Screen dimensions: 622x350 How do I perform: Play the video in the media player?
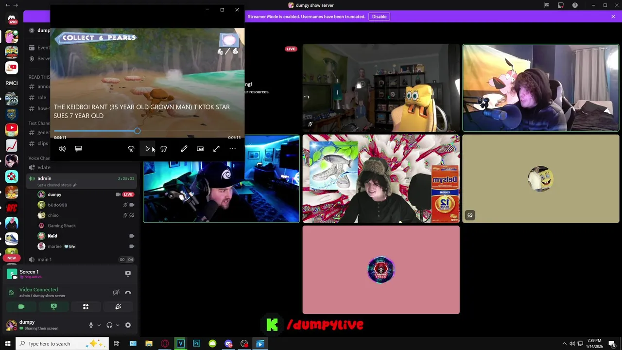click(x=148, y=149)
